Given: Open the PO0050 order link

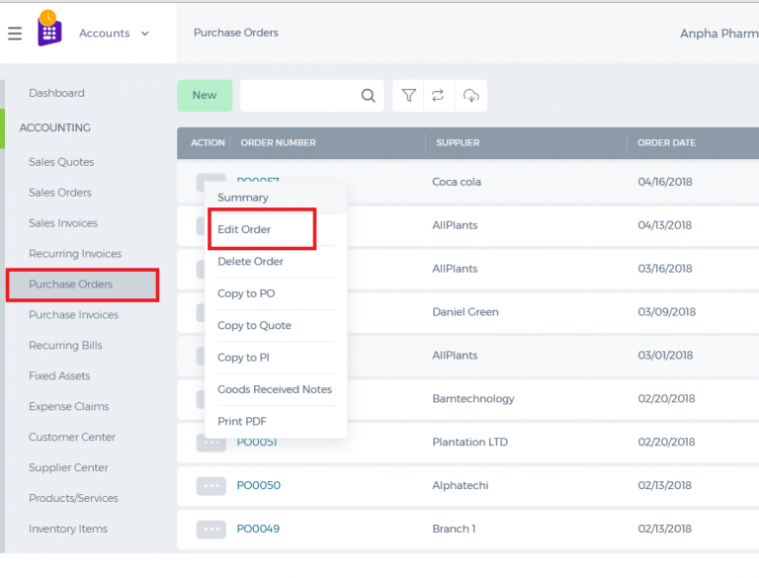Looking at the screenshot, I should tap(259, 485).
